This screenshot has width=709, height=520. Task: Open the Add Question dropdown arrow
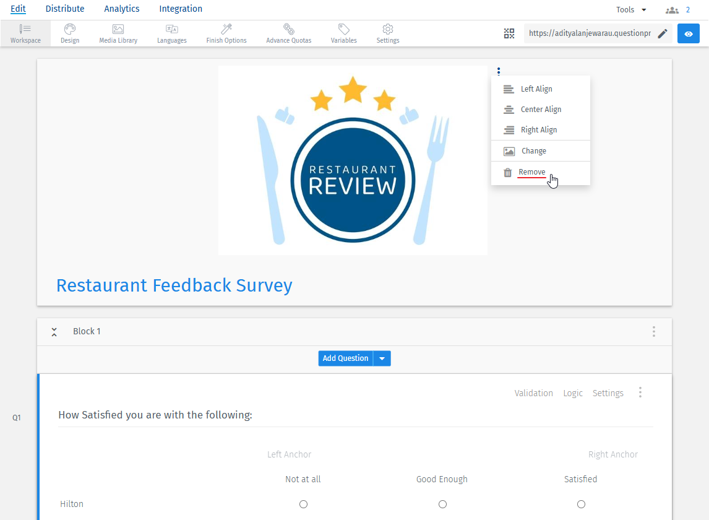(x=382, y=358)
